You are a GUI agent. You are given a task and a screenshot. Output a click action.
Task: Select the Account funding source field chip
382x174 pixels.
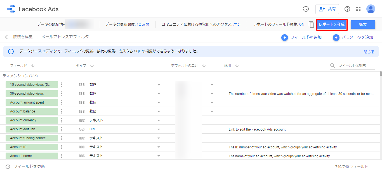(x=32, y=138)
